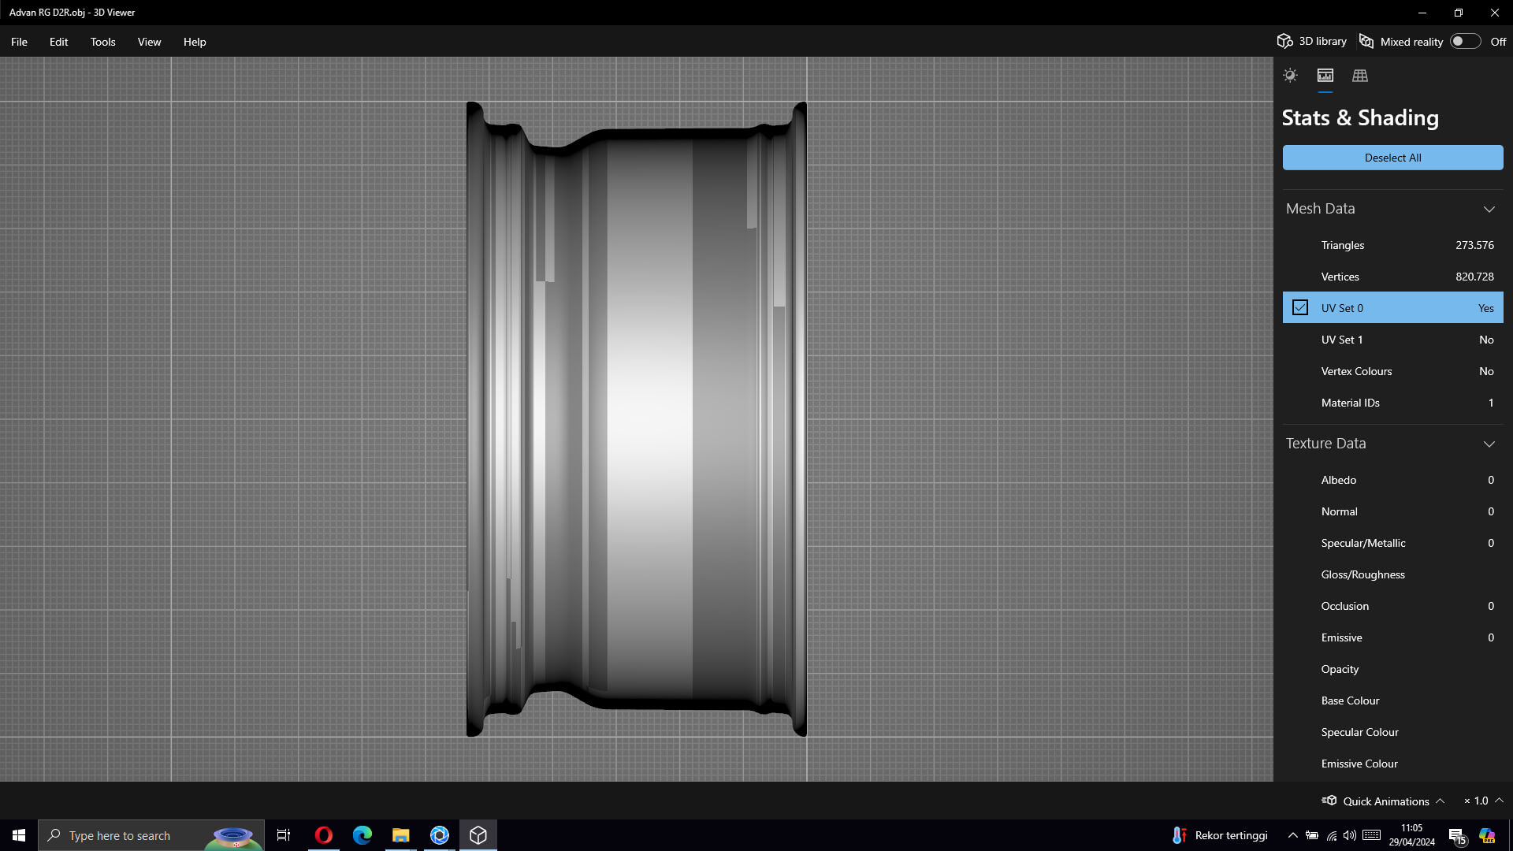Open the View menu

pos(149,42)
